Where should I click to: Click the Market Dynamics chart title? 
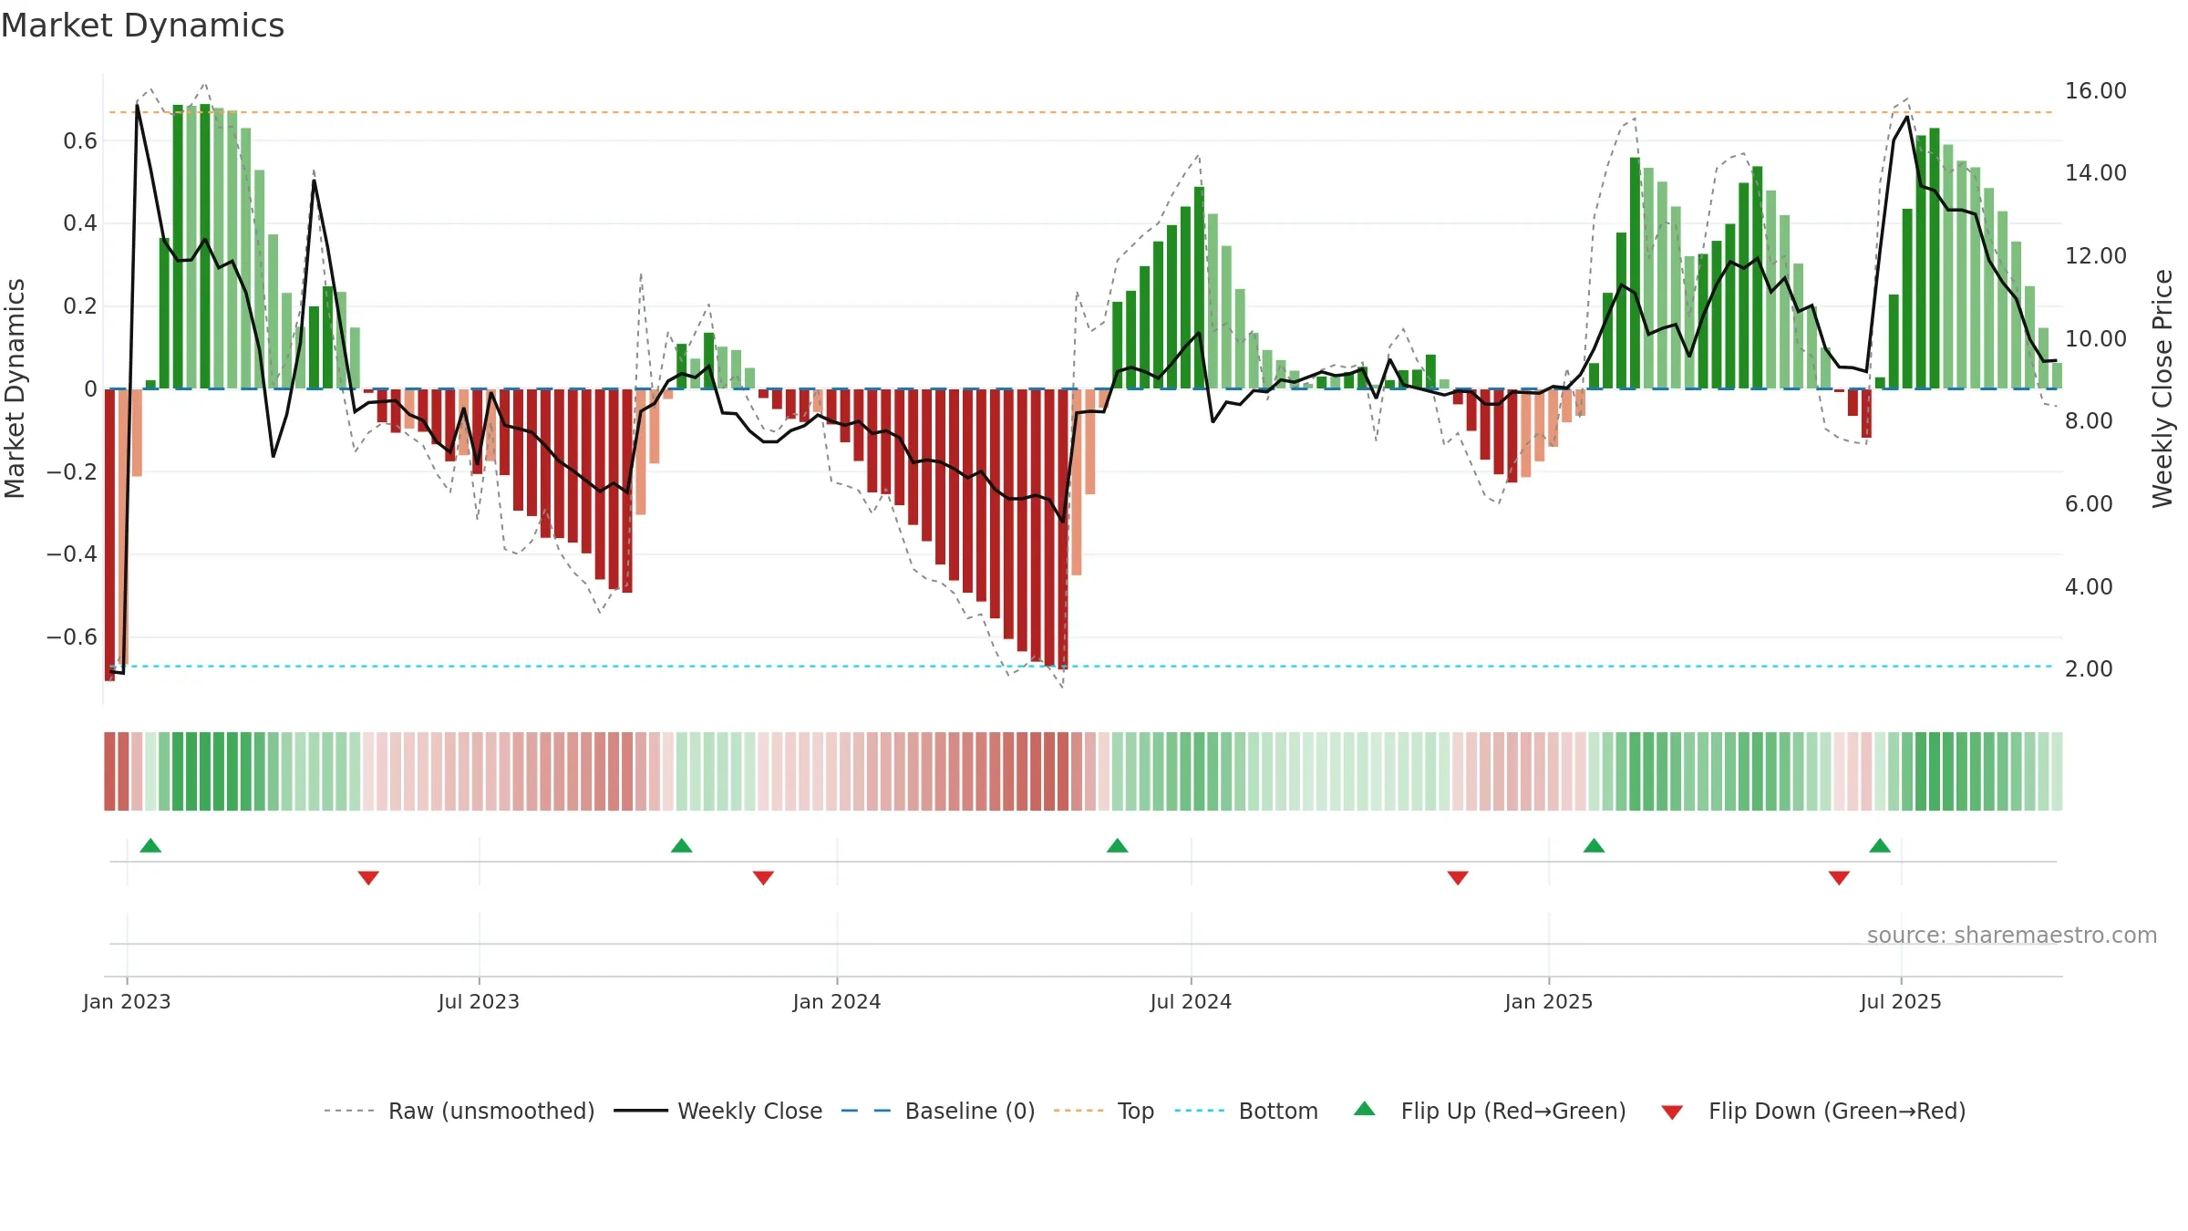142,26
